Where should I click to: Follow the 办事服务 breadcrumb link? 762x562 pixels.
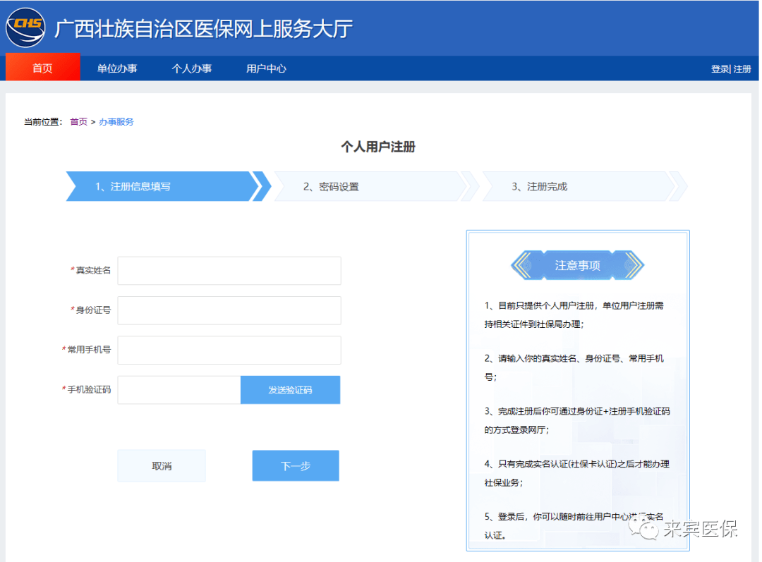[116, 121]
